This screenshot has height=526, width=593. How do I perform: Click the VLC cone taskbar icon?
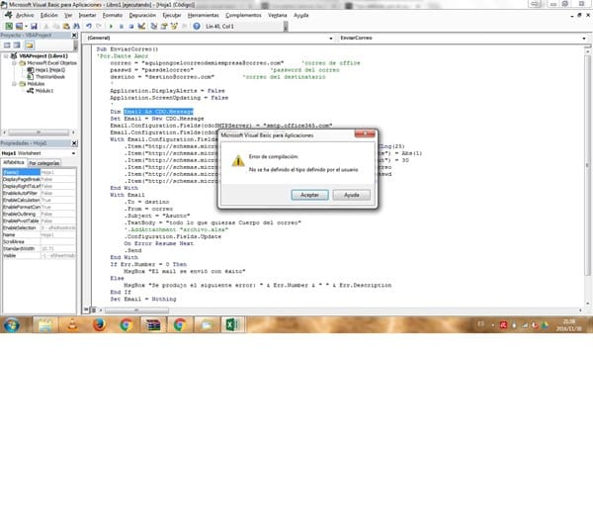pos(72,324)
